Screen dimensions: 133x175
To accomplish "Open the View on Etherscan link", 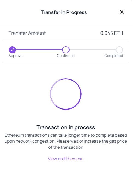I will [66, 159].
